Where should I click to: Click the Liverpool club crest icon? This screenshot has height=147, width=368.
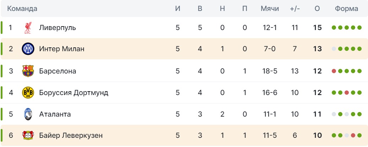[28, 28]
